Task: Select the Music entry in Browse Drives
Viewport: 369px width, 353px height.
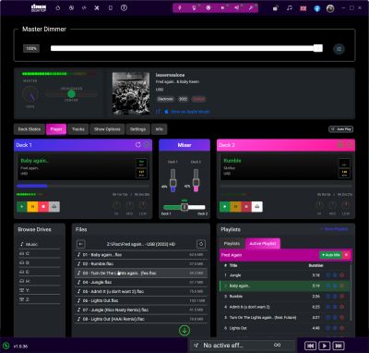Action: 39,244
